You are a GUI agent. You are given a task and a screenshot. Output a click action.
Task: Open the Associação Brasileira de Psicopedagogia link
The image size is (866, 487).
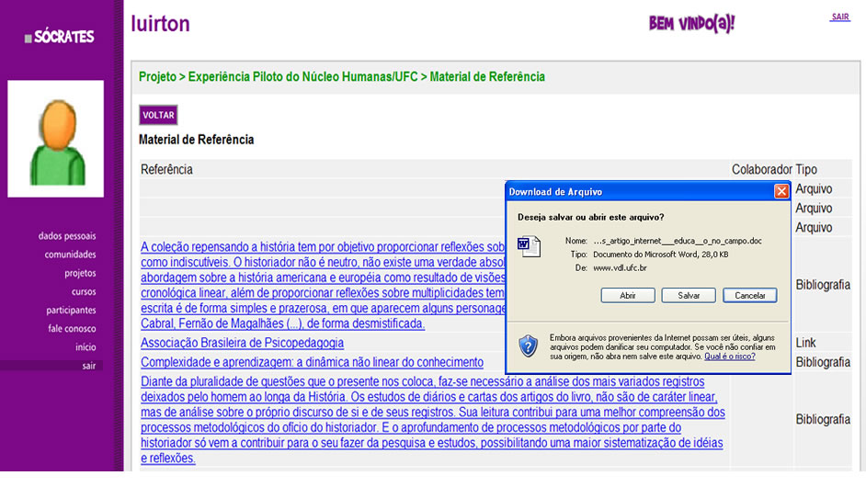coord(242,343)
